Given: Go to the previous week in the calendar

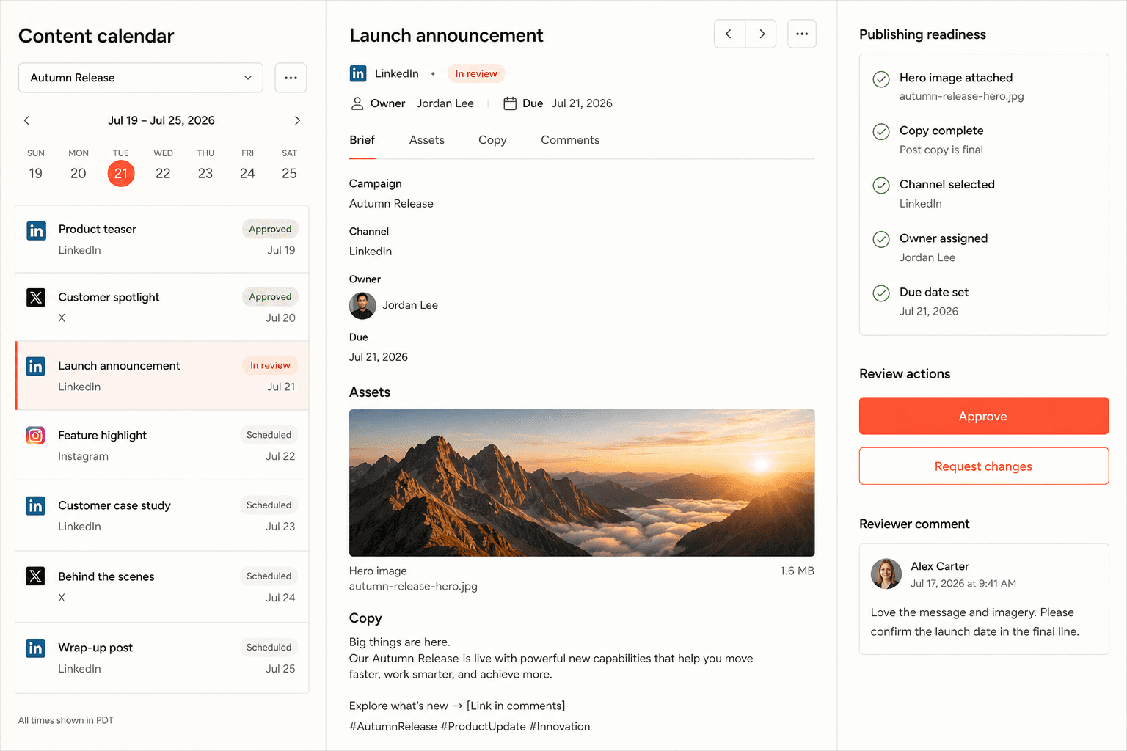Looking at the screenshot, I should point(27,120).
